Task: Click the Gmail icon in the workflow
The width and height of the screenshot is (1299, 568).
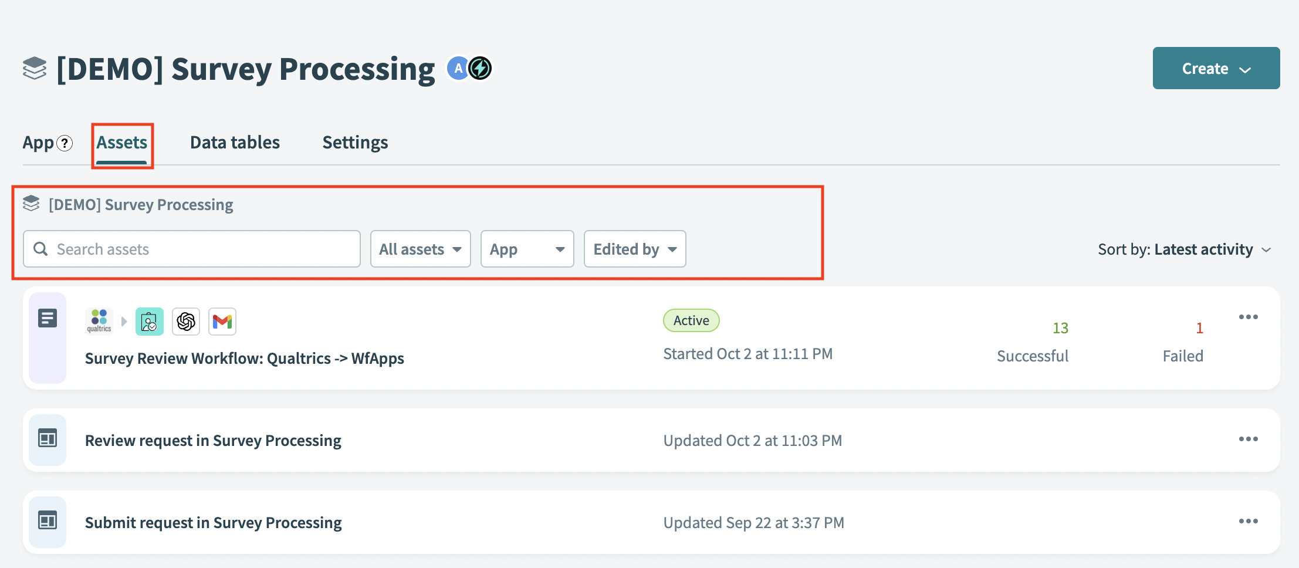Action: [x=222, y=321]
